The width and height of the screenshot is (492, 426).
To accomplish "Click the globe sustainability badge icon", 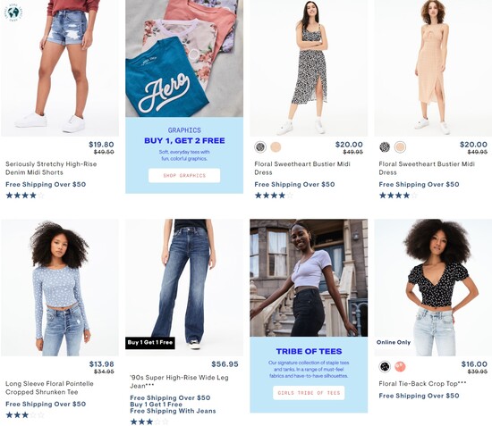I will point(13,13).
